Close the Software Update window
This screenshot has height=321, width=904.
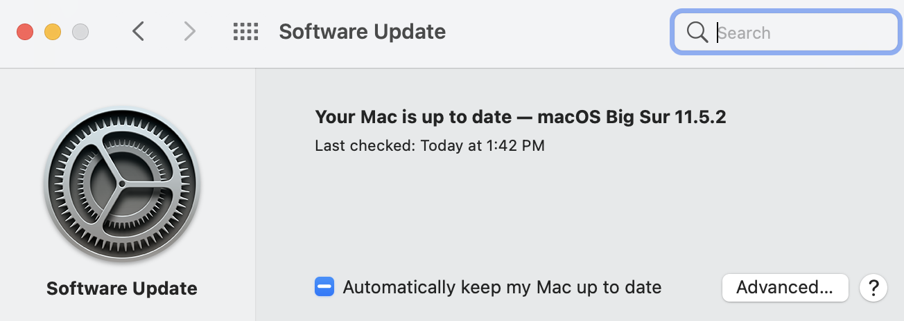[x=26, y=32]
